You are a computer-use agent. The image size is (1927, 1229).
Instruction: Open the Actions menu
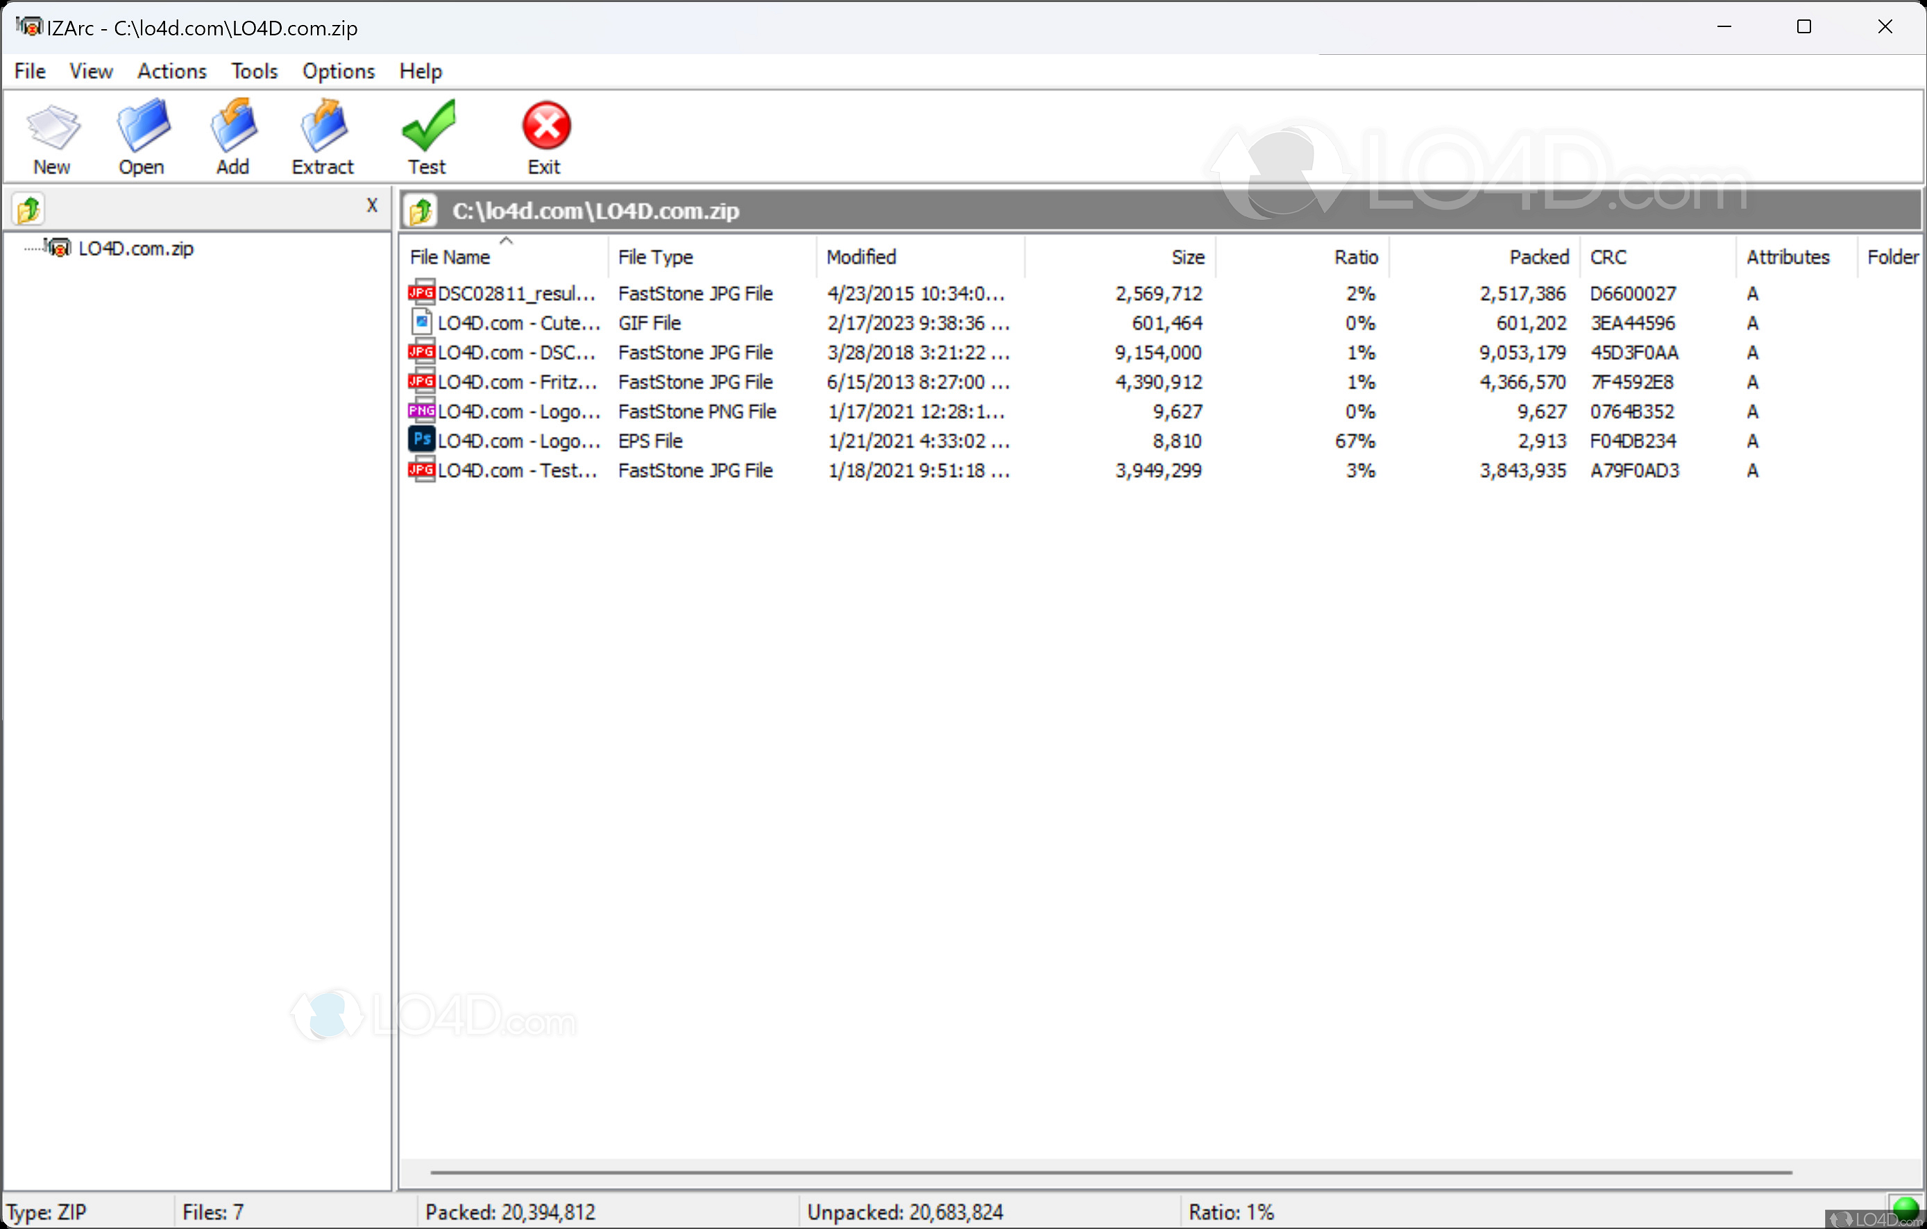pyautogui.click(x=171, y=71)
